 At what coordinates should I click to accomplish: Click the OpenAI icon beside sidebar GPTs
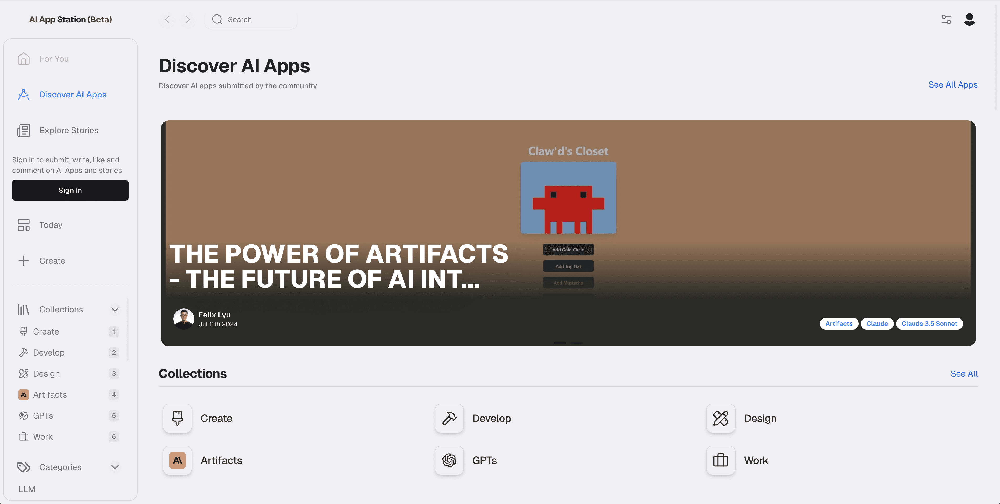point(23,415)
